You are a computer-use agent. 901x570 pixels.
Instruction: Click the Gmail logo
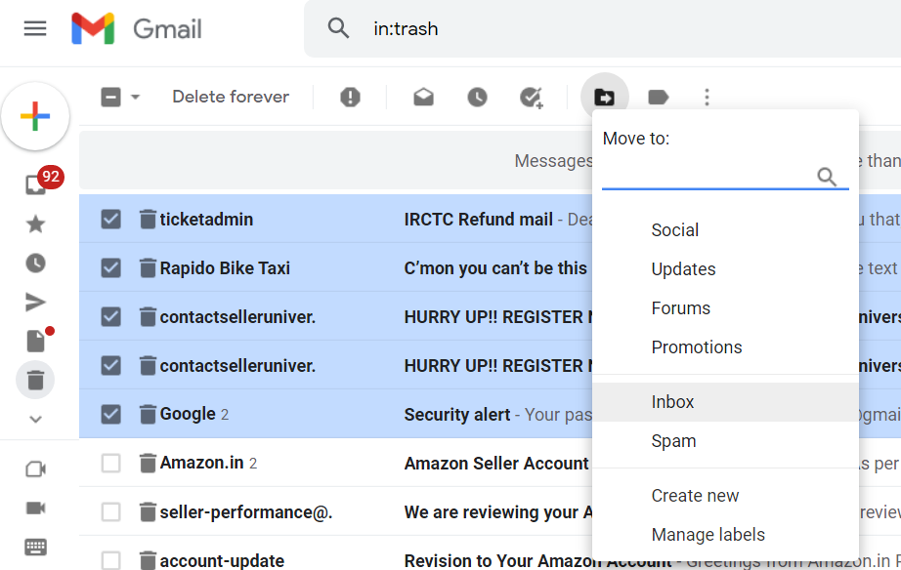coord(137,28)
